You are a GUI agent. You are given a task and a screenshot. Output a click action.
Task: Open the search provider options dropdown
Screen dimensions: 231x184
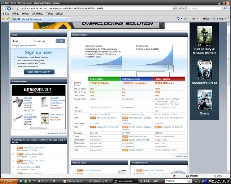tap(228, 8)
